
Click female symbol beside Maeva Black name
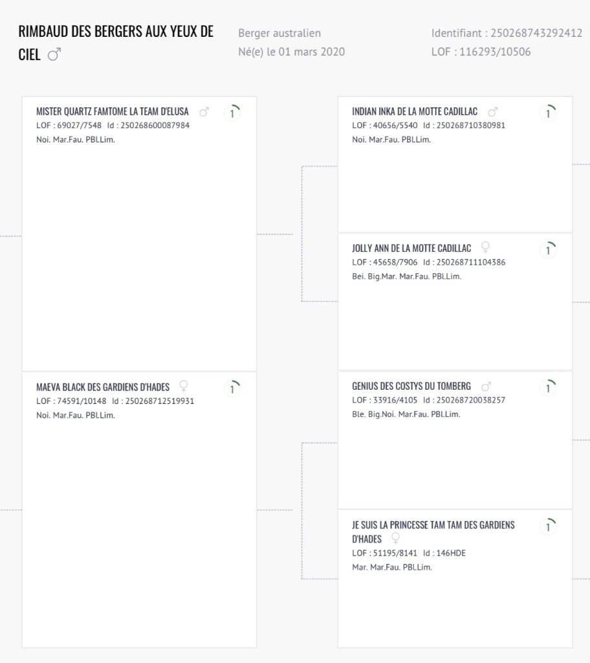pos(184,386)
